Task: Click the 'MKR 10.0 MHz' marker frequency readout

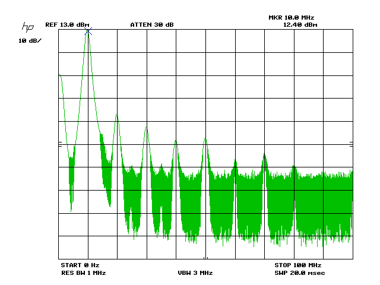Action: [x=292, y=17]
